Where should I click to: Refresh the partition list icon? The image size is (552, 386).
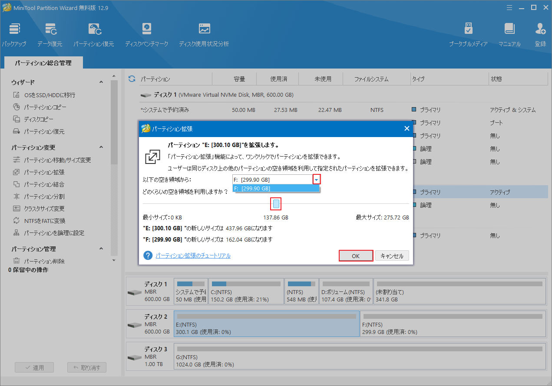tap(132, 79)
